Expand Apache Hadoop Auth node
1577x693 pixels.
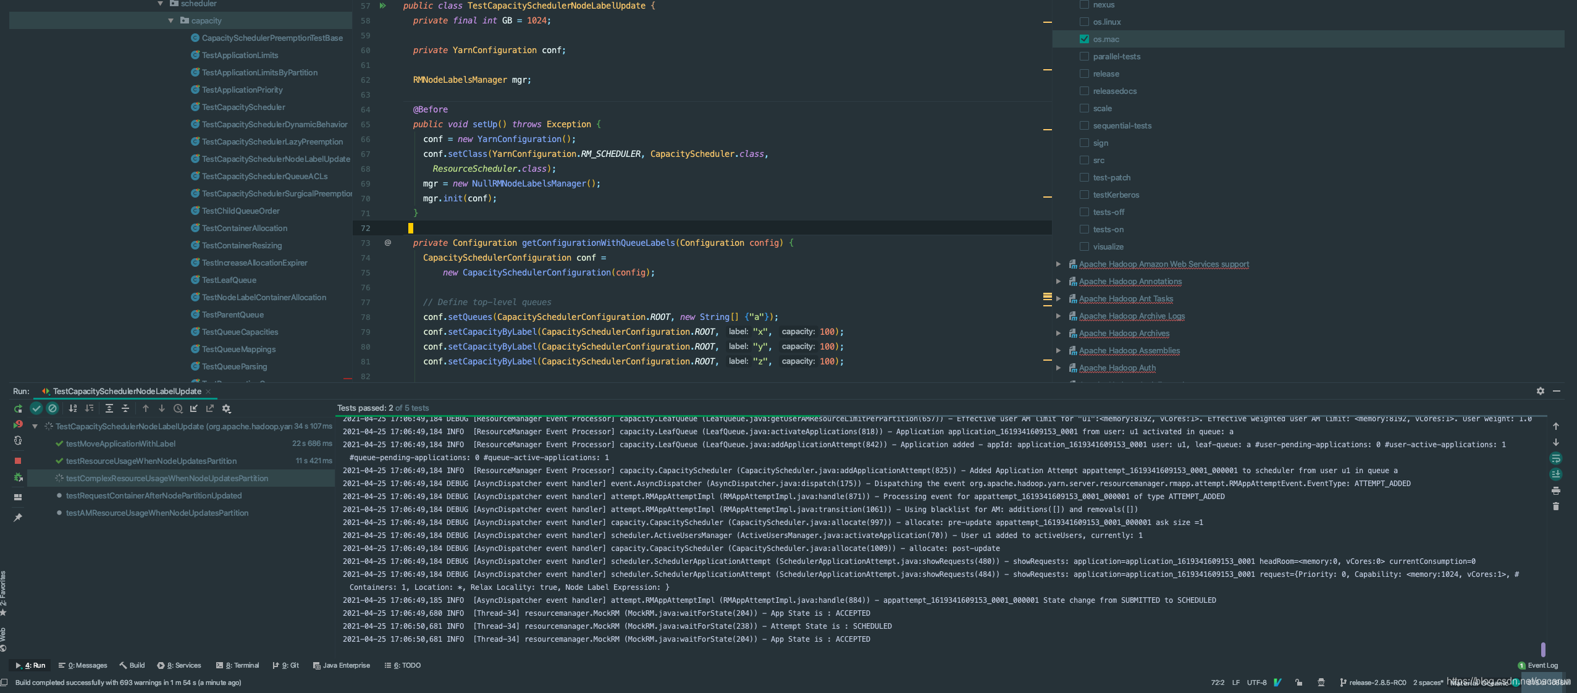tap(1058, 367)
